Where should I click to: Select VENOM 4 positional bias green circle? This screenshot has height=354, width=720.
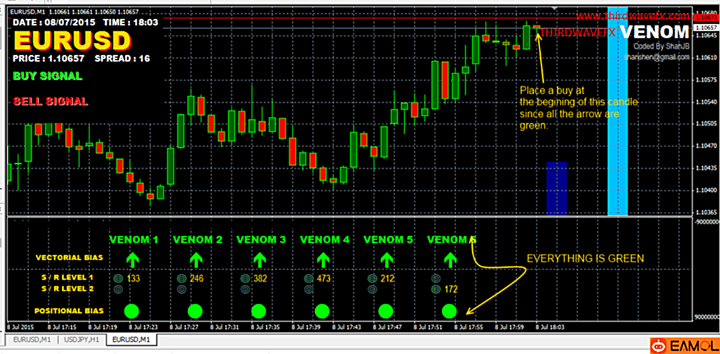tap(322, 311)
